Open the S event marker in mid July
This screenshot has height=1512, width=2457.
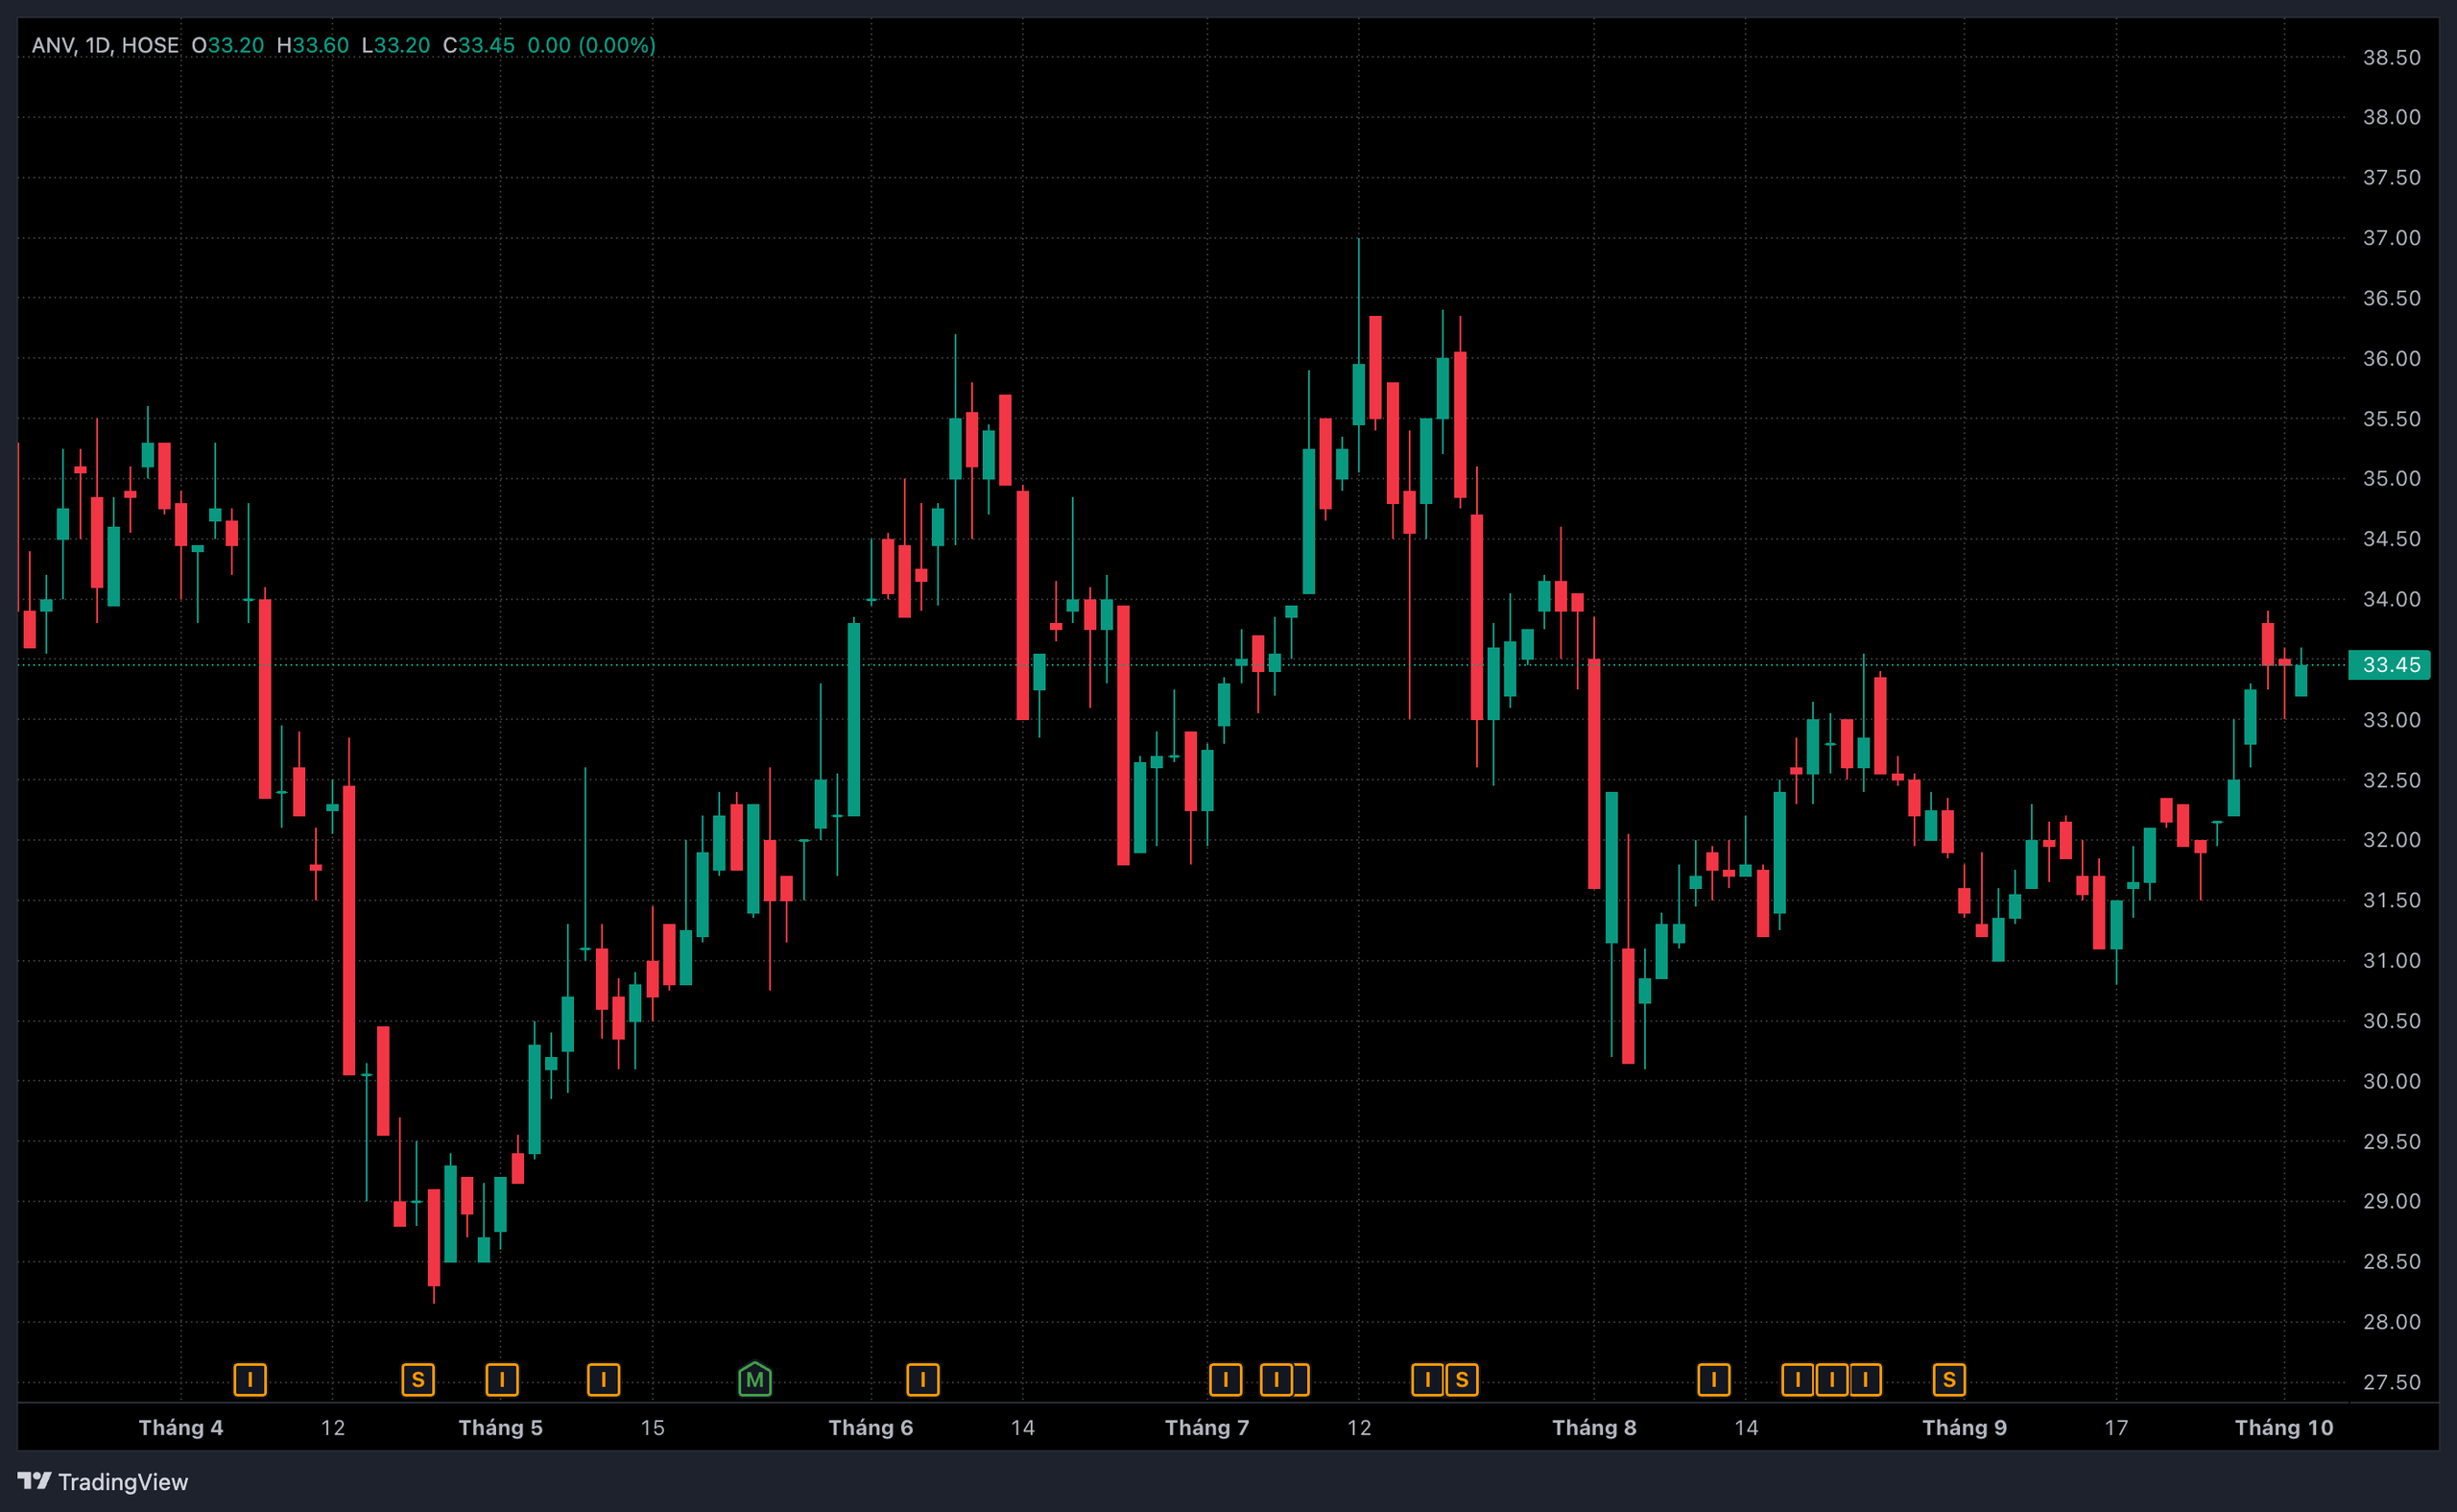coord(1462,1380)
